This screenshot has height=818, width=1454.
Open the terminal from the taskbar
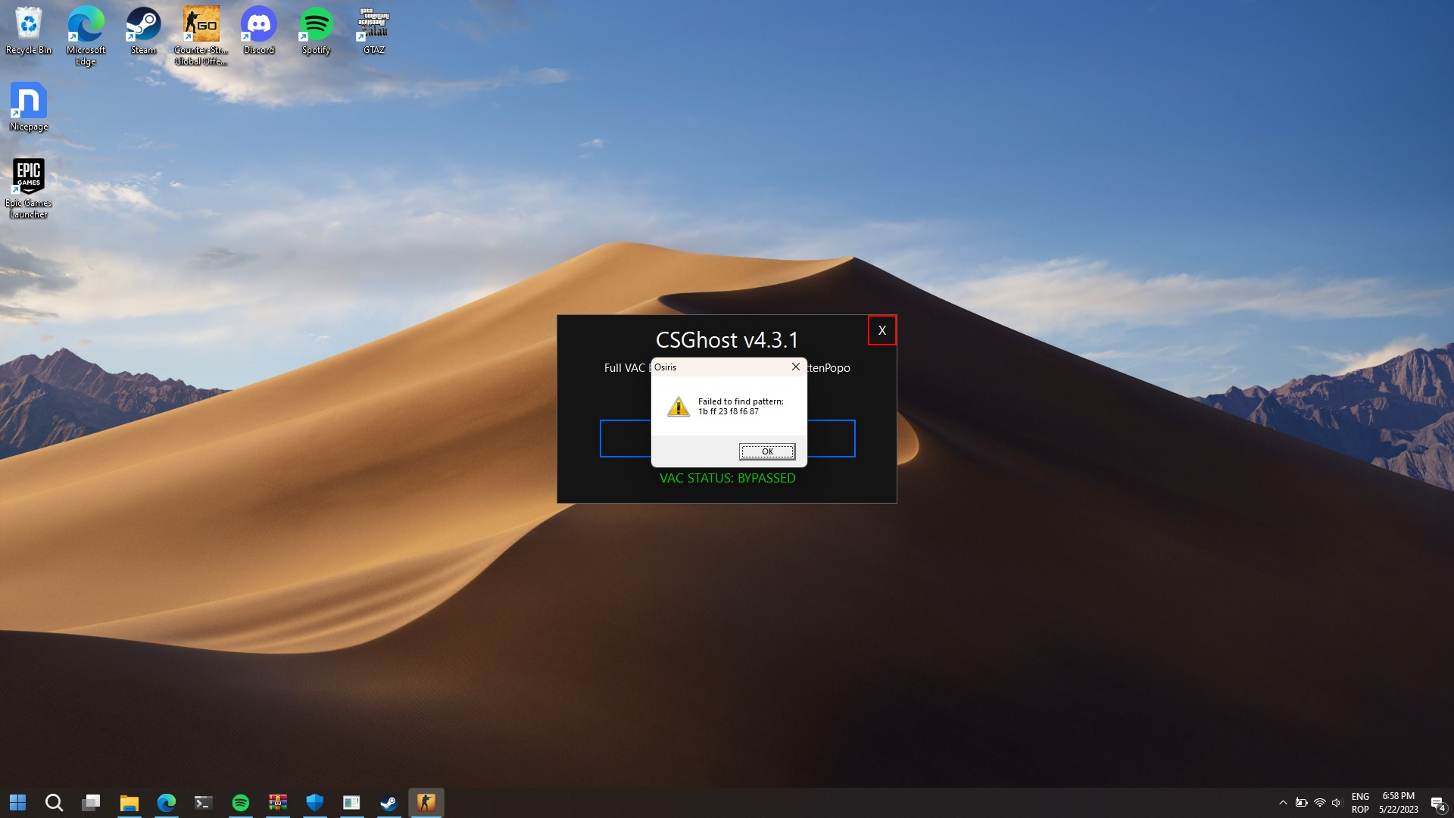(203, 802)
